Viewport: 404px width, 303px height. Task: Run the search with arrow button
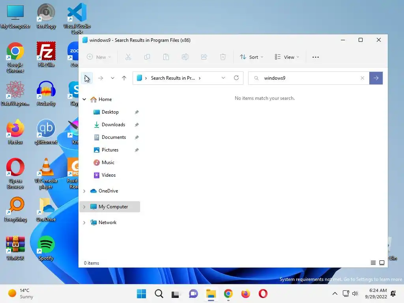[376, 78]
